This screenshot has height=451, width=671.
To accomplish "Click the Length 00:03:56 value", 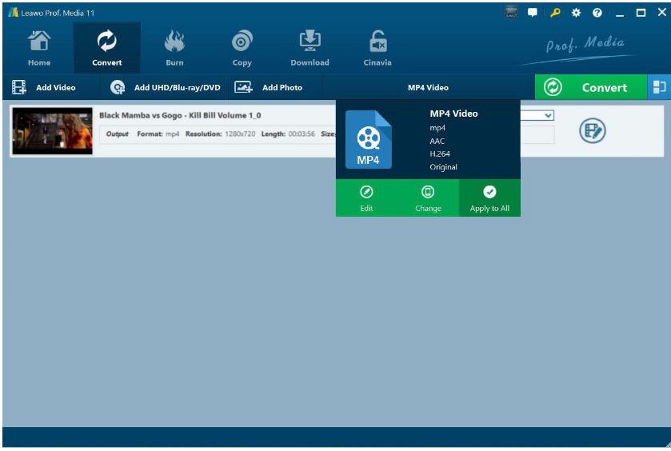I will (x=302, y=134).
